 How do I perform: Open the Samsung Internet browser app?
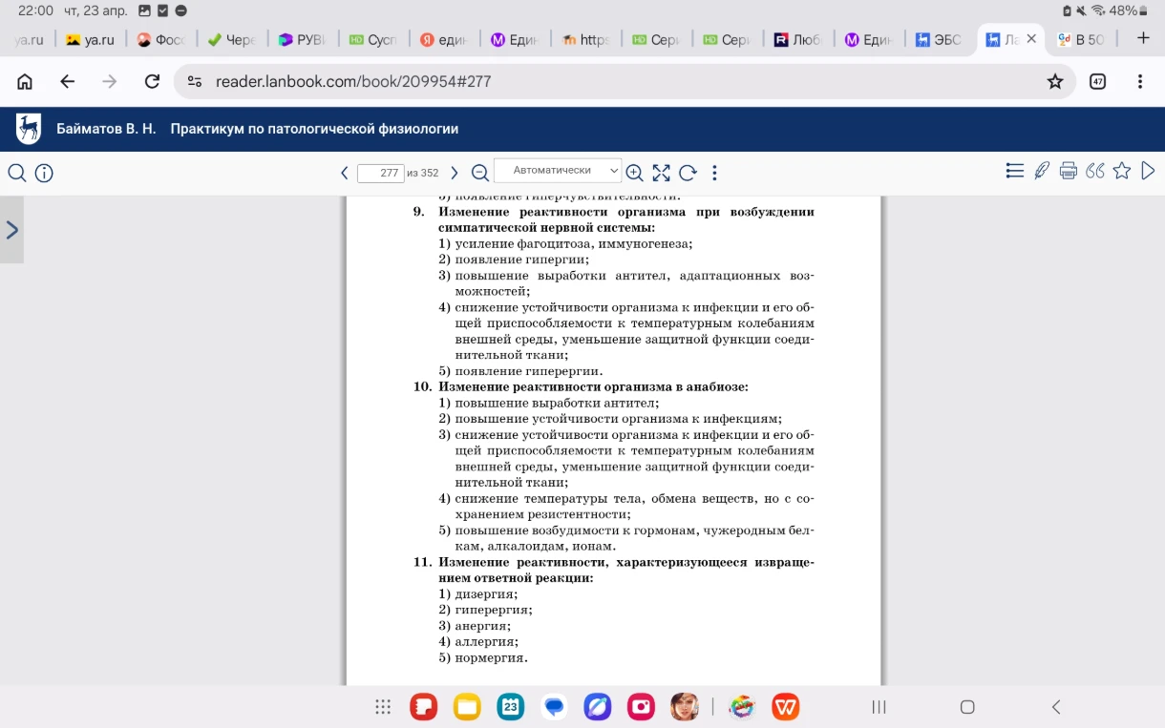click(598, 707)
